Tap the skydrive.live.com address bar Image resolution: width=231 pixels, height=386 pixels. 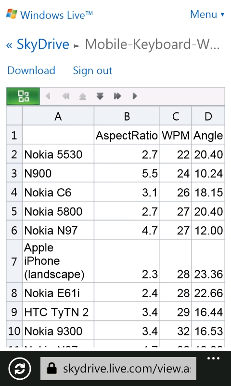[x=118, y=369]
